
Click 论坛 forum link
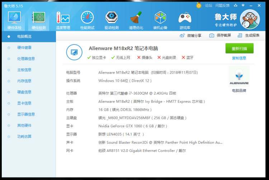coord(209,5)
